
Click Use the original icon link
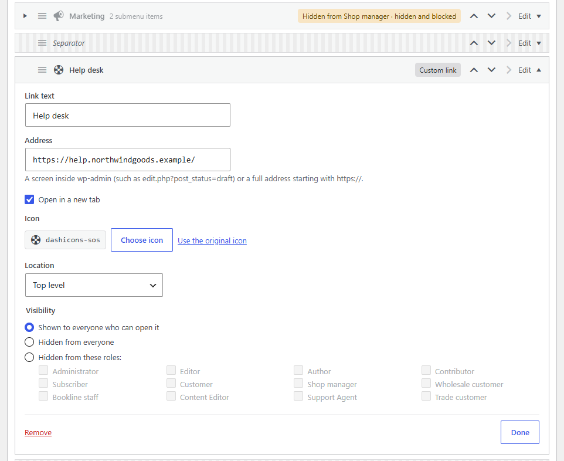[212, 240]
